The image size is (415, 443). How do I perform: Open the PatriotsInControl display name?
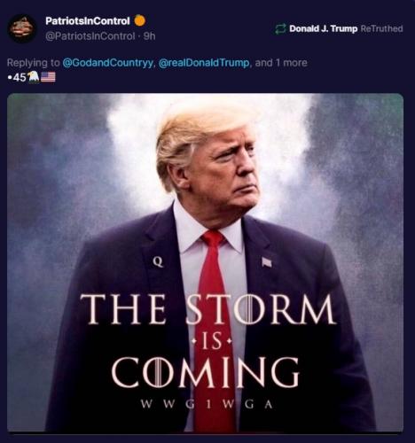pos(88,20)
